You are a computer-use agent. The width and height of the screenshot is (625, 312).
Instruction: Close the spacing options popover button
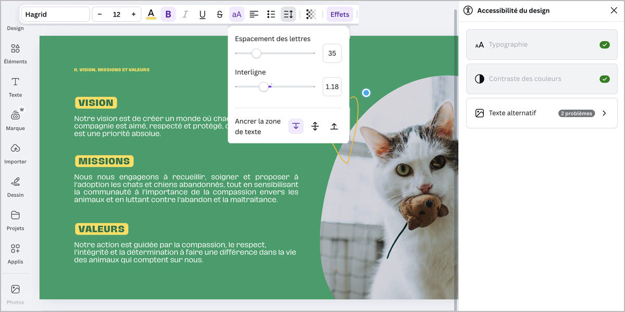[x=288, y=14]
